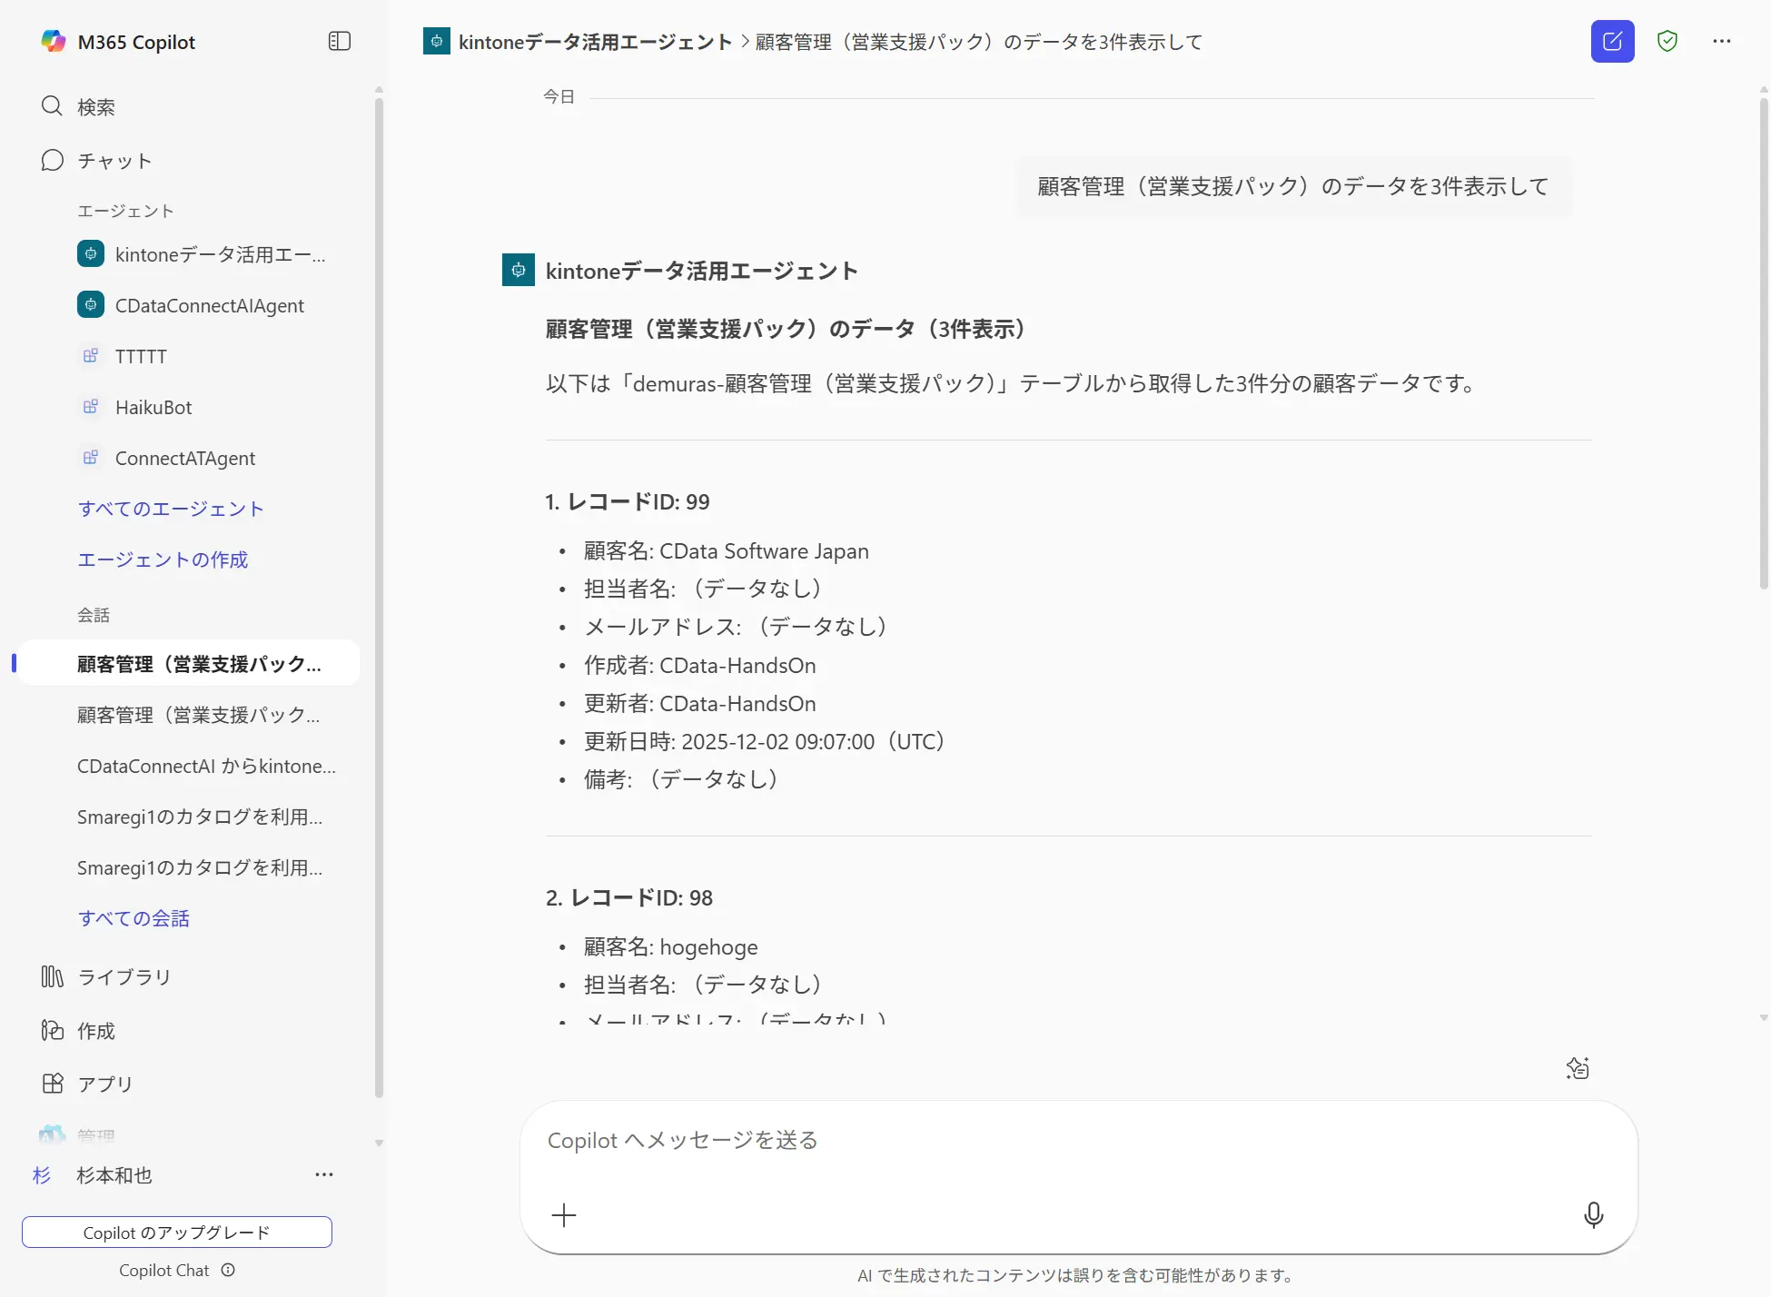
Task: Click the Copilot のアップグレード button
Action: (x=177, y=1233)
